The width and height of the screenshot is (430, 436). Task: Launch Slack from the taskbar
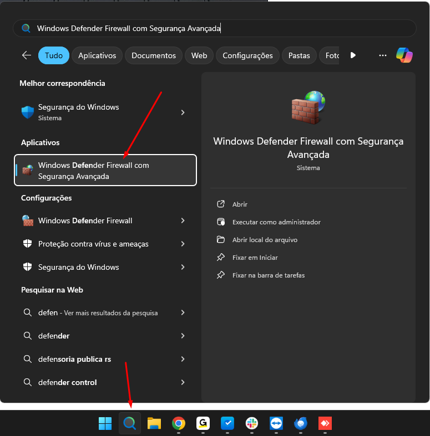pyautogui.click(x=252, y=424)
